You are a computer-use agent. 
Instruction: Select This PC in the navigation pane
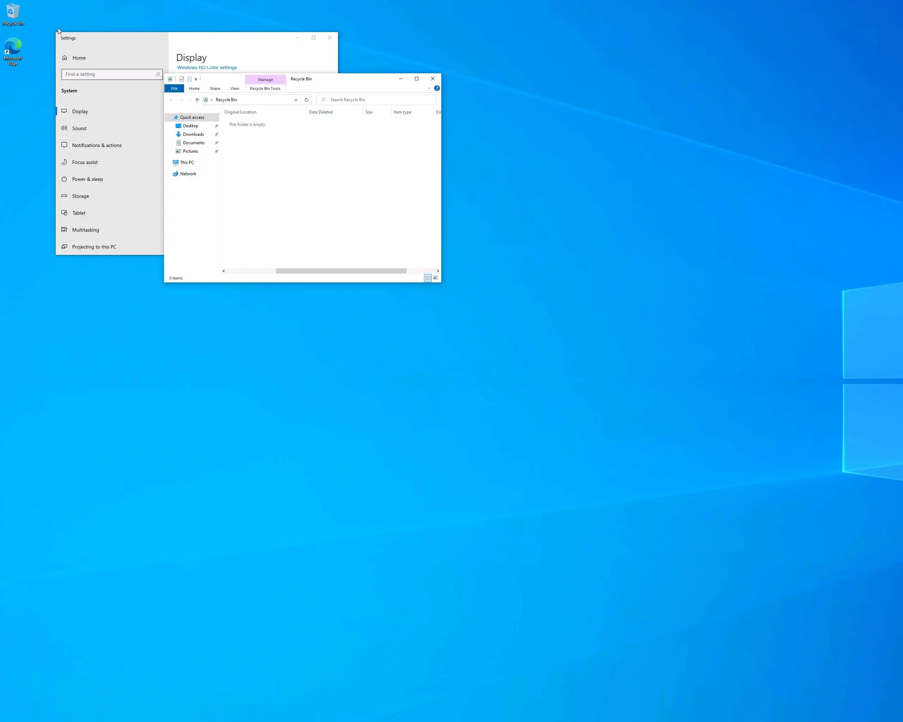click(187, 163)
